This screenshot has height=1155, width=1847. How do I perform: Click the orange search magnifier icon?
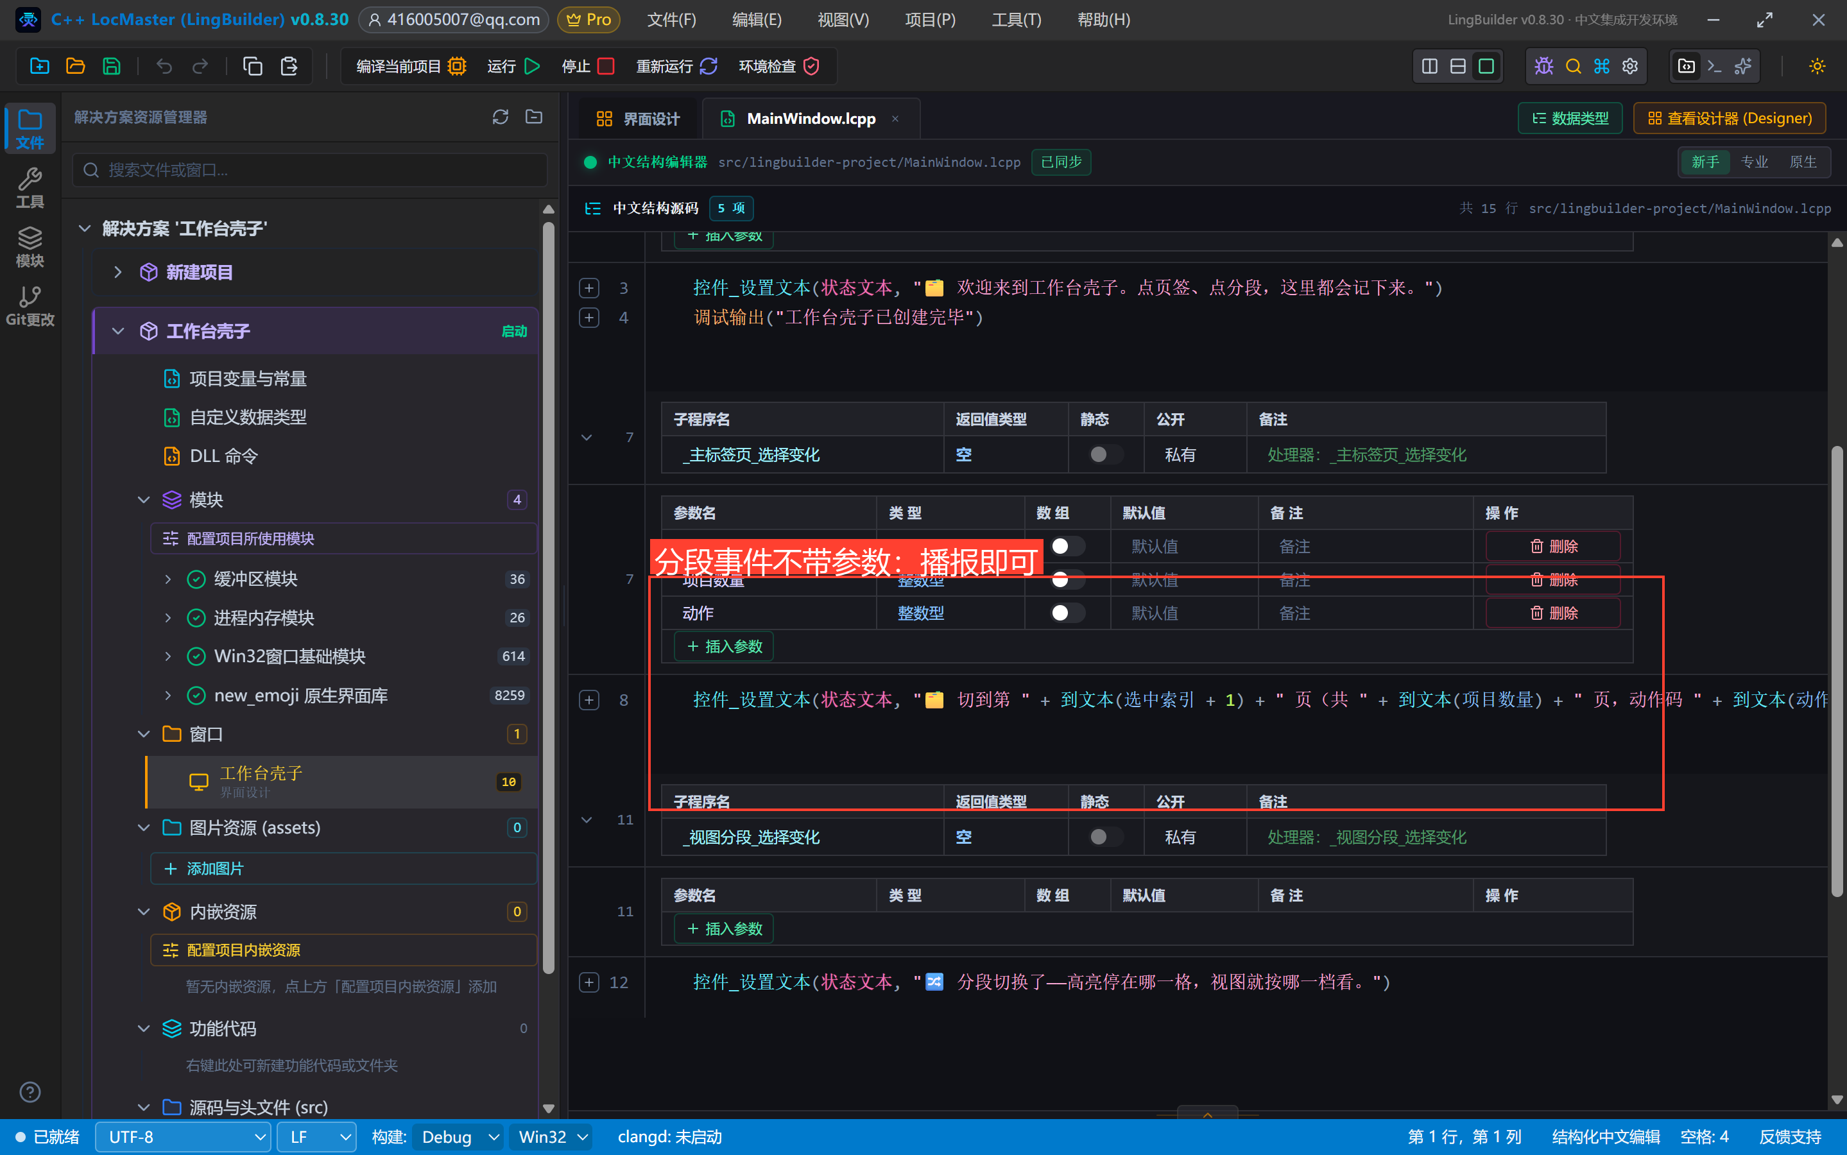pos(1573,67)
